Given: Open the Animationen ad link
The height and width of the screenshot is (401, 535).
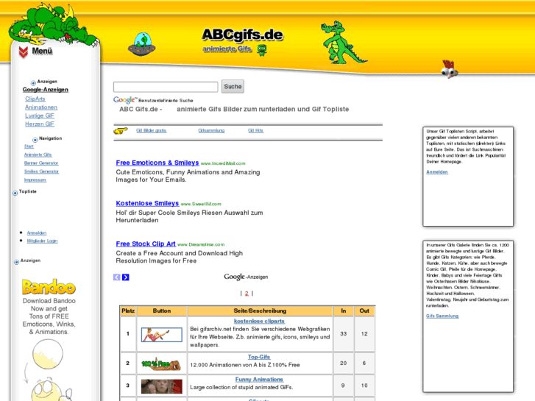Looking at the screenshot, I should point(41,107).
